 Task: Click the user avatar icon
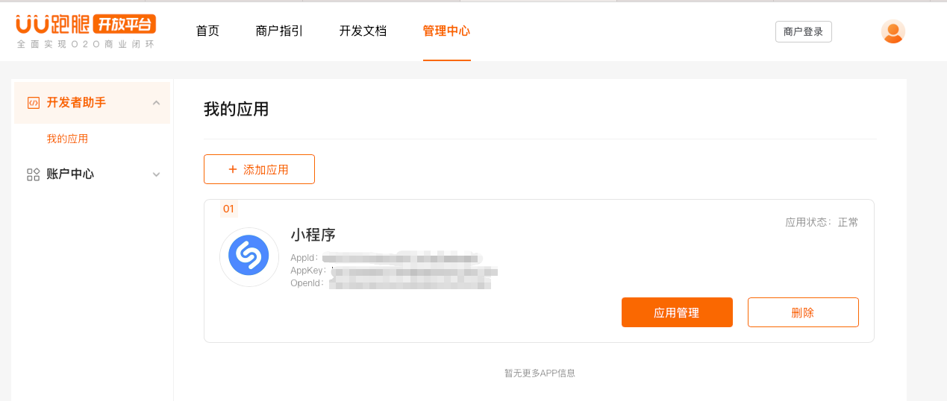coord(893,31)
